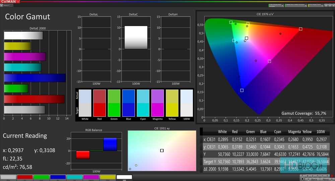Image resolution: width=335 pixels, height=181 pixels.
Task: Click the white point square in CIE 1931 xy chart
Action: tap(162, 151)
